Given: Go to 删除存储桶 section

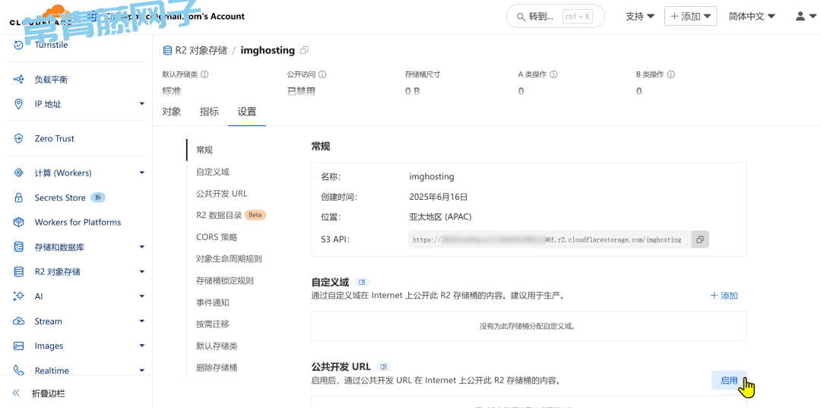Looking at the screenshot, I should coord(217,368).
